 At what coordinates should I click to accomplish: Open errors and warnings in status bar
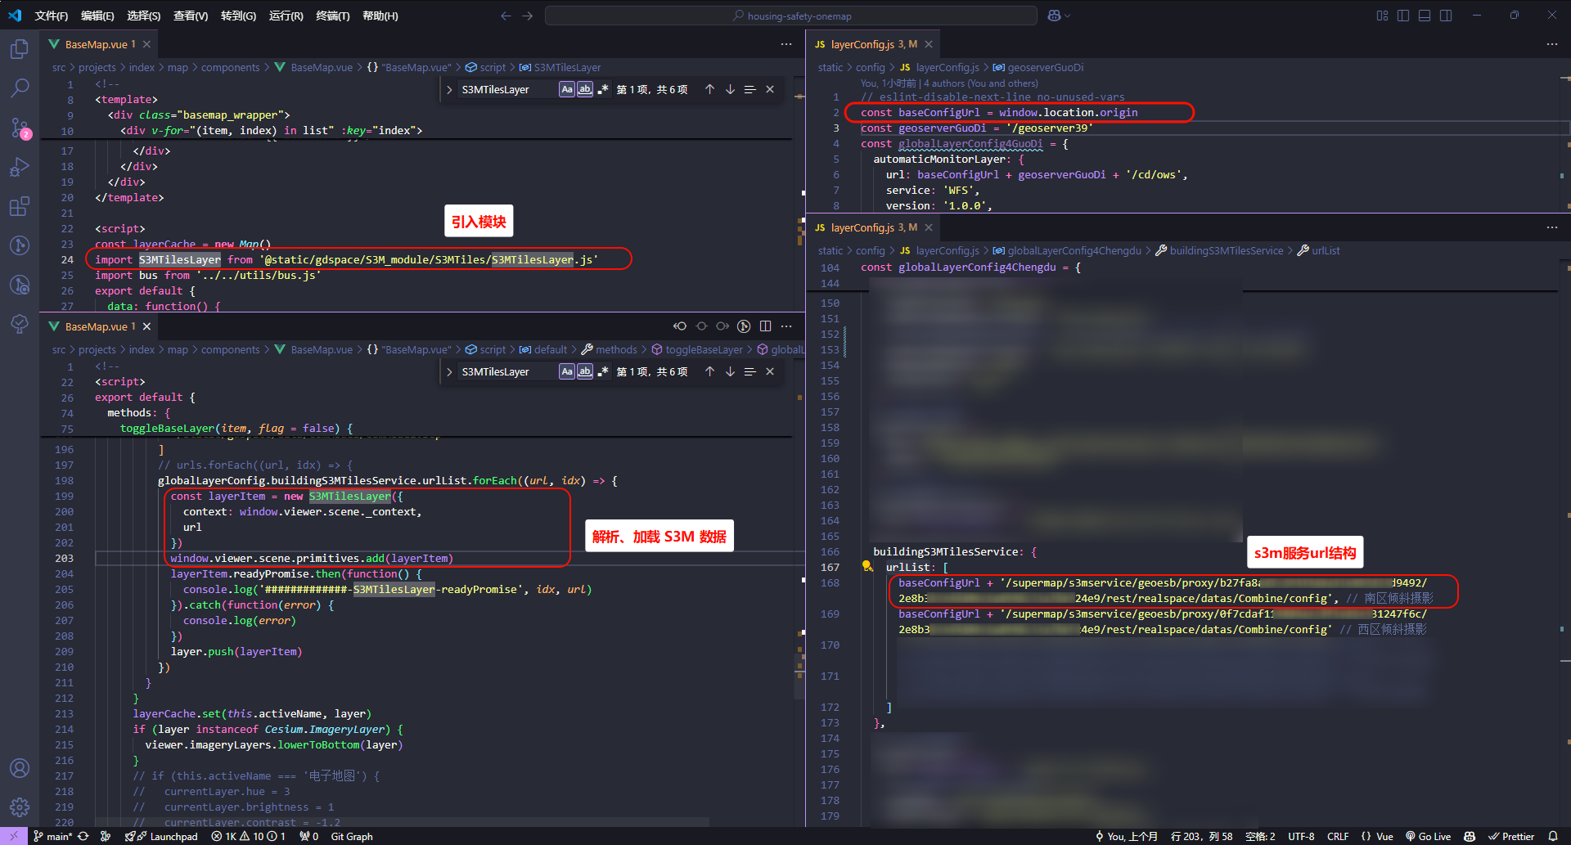pyautogui.click(x=248, y=836)
